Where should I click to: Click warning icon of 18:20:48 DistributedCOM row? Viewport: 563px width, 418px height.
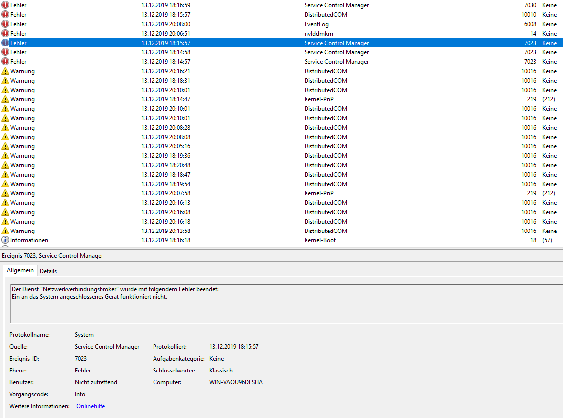5,165
